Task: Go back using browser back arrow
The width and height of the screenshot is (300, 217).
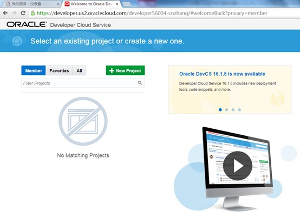Action: coord(5,13)
